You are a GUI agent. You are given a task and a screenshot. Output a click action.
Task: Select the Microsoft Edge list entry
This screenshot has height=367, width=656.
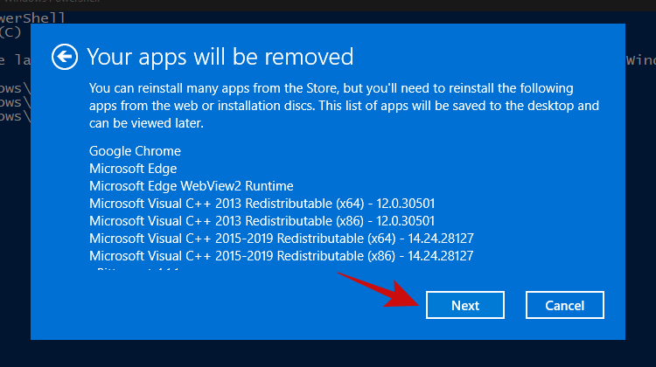click(x=133, y=169)
